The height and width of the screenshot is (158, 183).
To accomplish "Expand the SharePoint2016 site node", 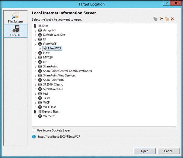I will 36,80.
